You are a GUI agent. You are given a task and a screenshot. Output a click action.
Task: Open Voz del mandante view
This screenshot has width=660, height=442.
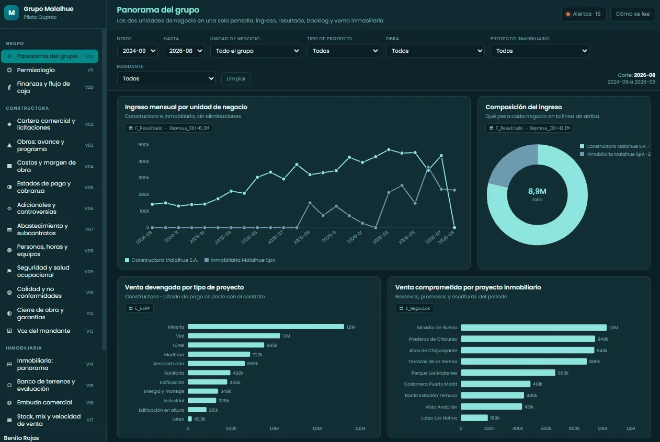[x=50, y=331]
